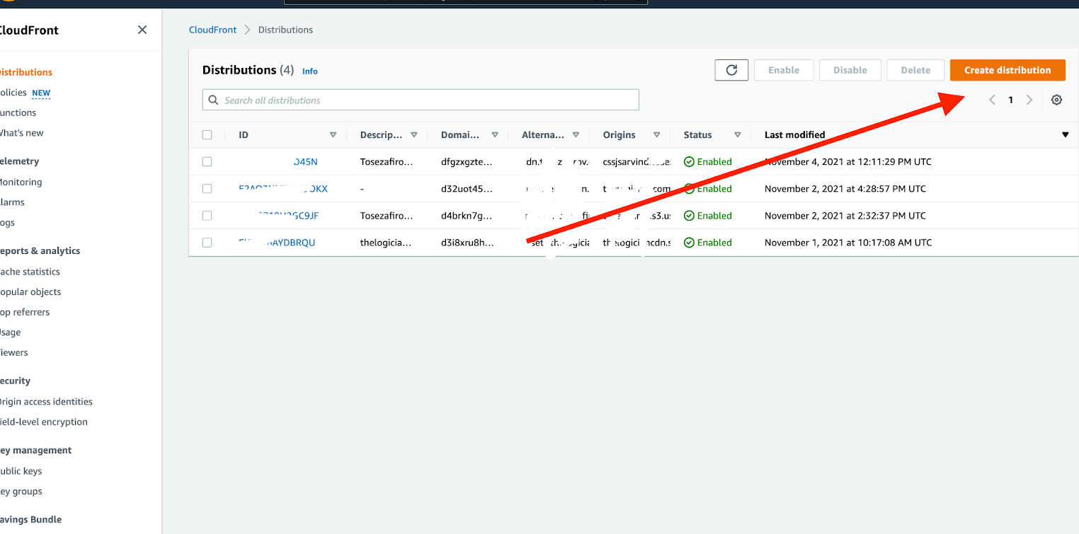Check the box for distribution d32uot45
The width and height of the screenshot is (1079, 534).
(x=207, y=188)
